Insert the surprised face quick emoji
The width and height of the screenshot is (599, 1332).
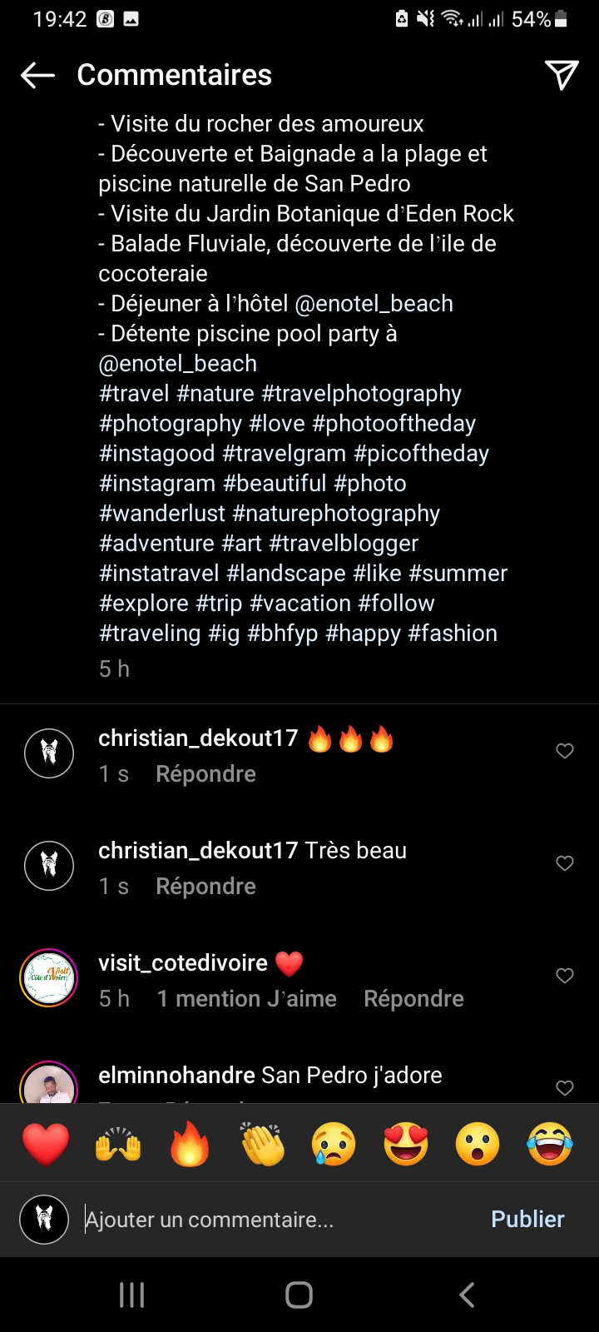pyautogui.click(x=478, y=1144)
